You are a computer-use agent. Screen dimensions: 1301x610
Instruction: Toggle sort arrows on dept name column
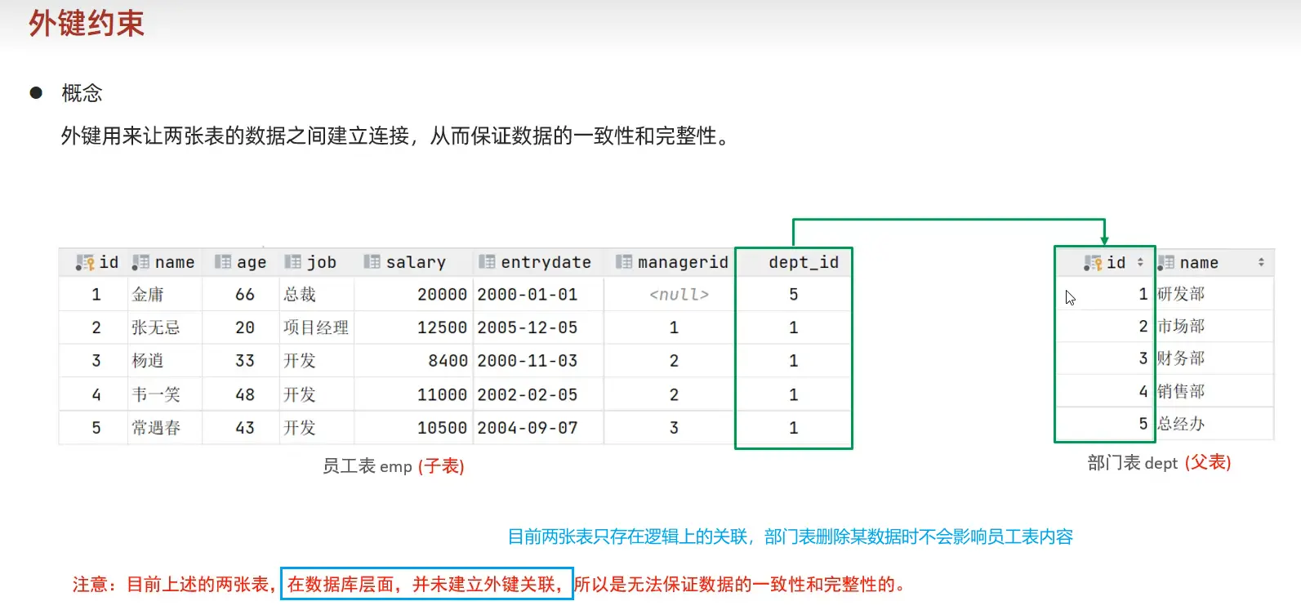click(x=1261, y=262)
